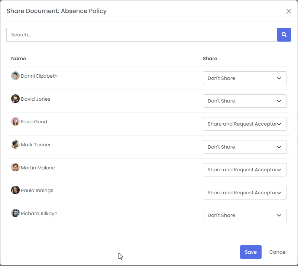
Task: Click the Name column header
Action: [x=19, y=58]
